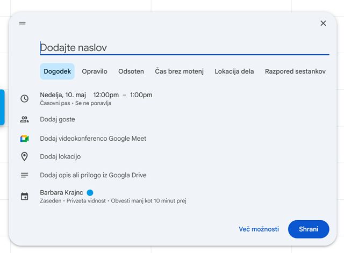Switch to the Opravilo tab
Image resolution: width=344 pixels, height=253 pixels.
pos(95,71)
